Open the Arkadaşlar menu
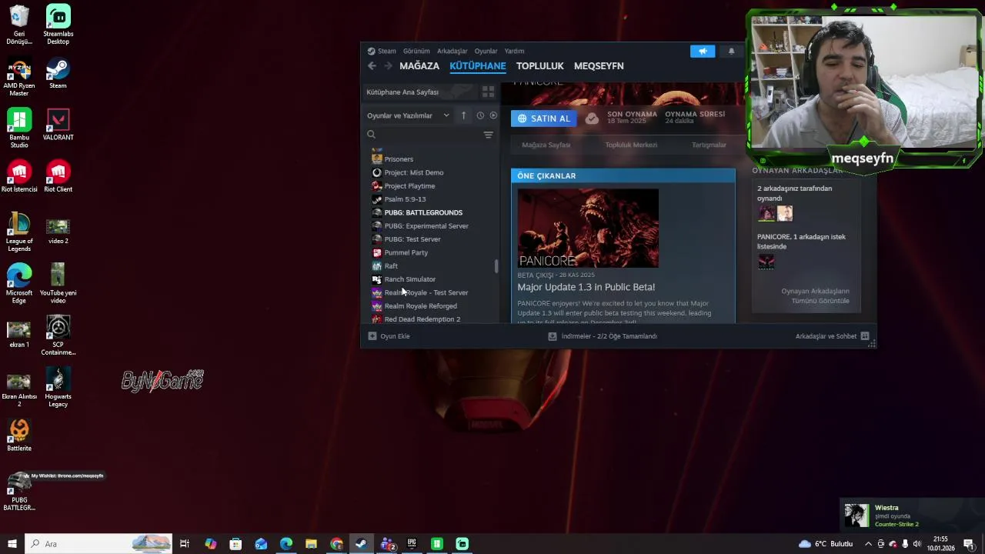The width and height of the screenshot is (985, 554). (452, 51)
